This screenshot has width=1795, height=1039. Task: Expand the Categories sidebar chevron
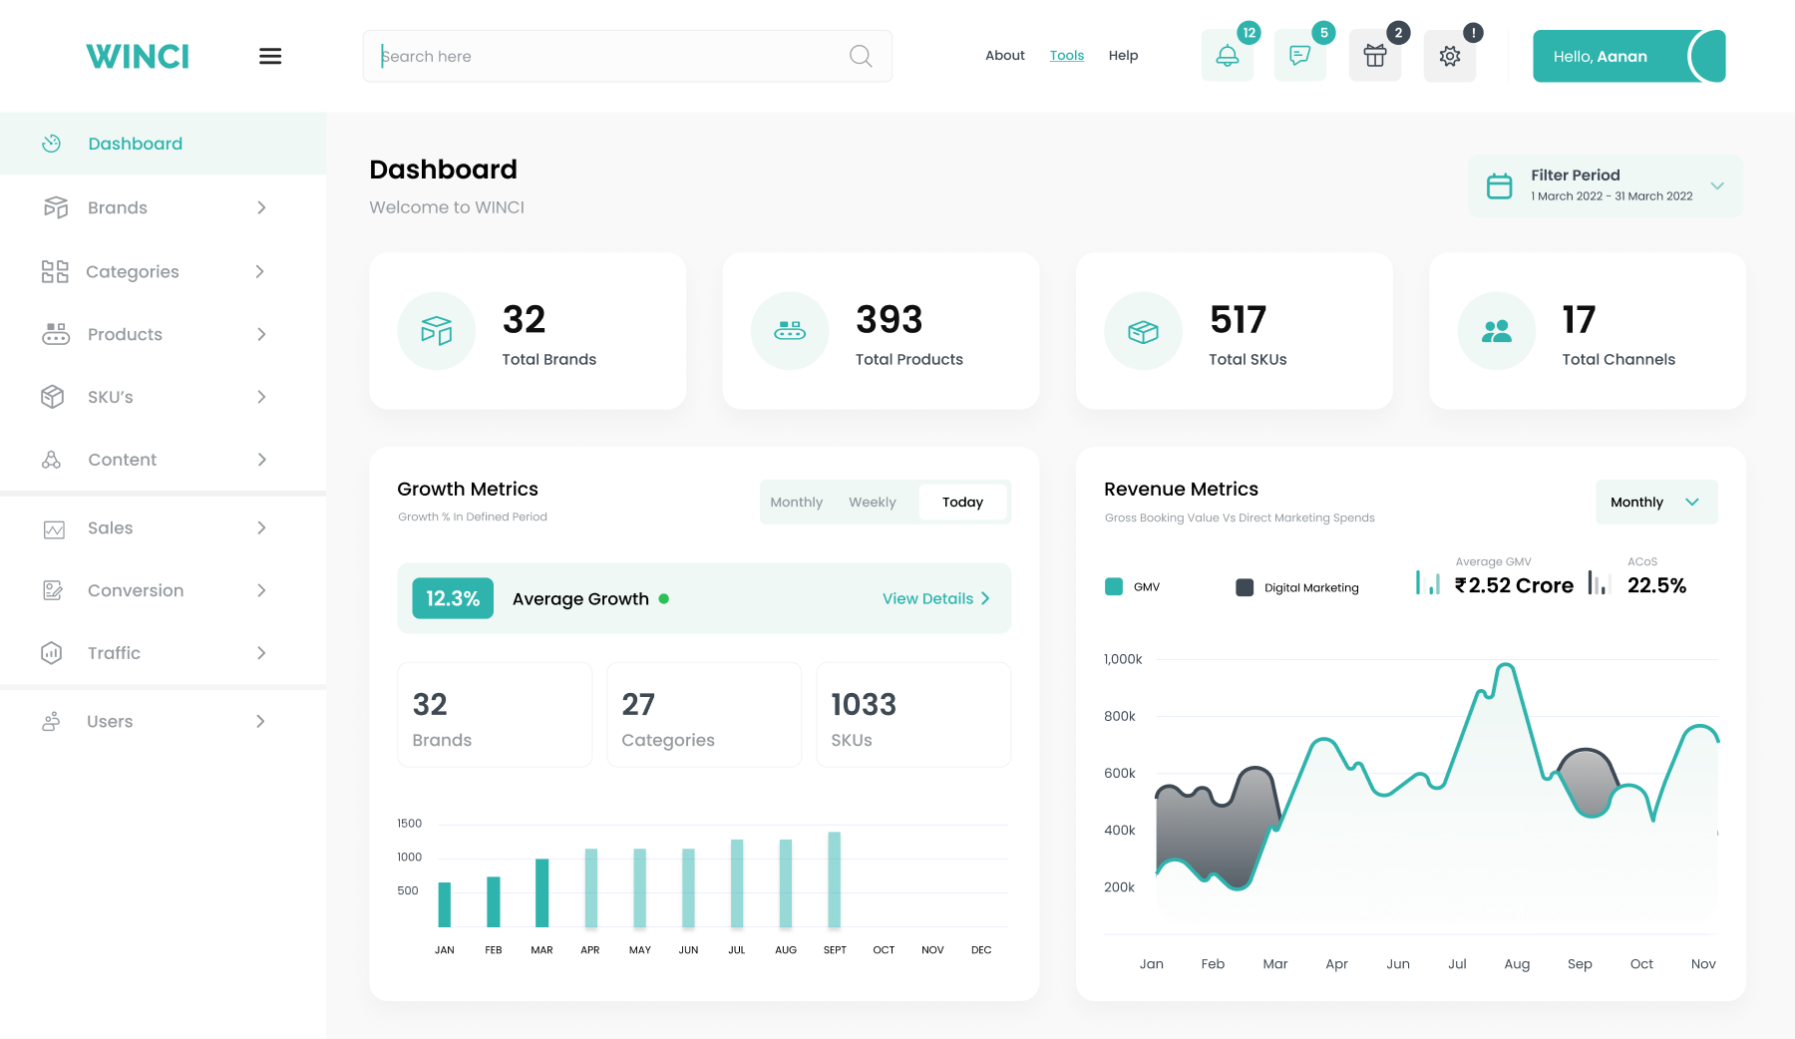pos(260,271)
